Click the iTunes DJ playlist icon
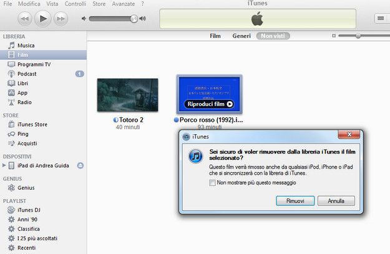 pyautogui.click(x=11, y=210)
